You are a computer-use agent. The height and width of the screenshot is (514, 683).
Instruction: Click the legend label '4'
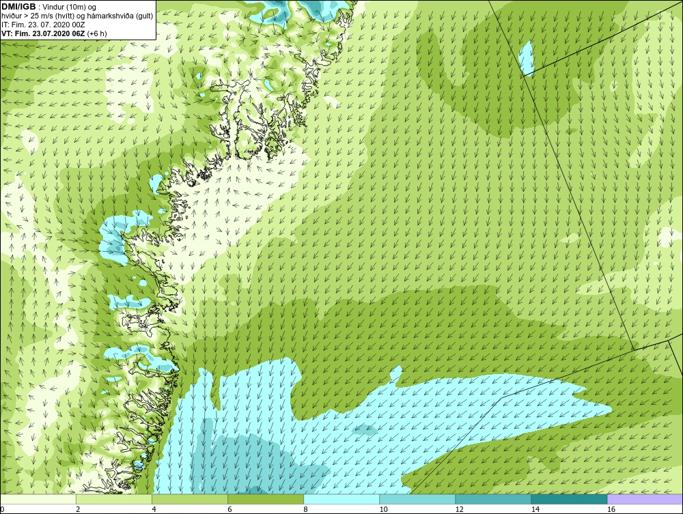tap(154, 509)
